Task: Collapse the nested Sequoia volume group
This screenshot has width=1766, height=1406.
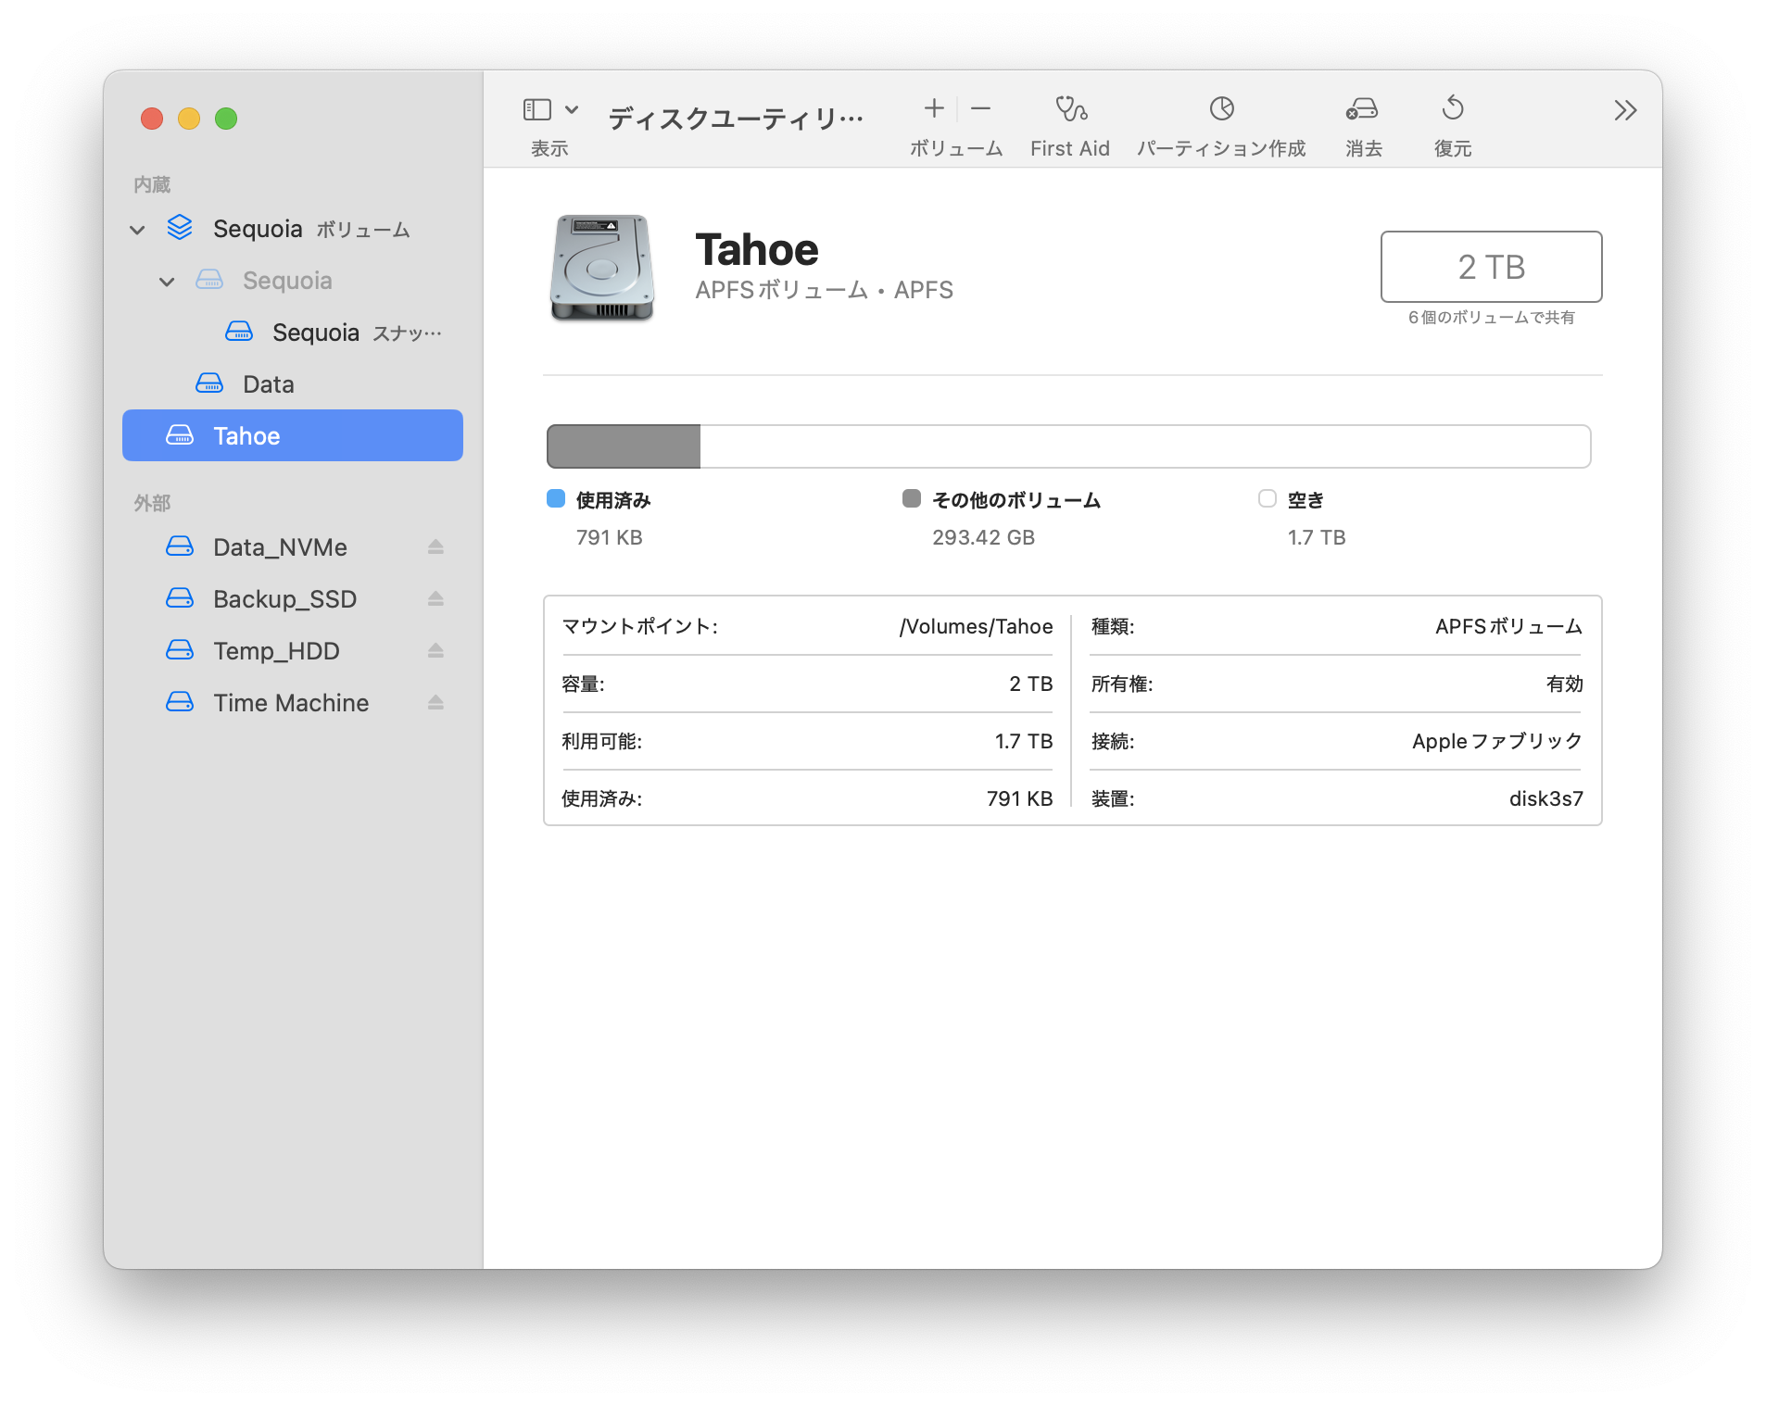Action: [167, 282]
